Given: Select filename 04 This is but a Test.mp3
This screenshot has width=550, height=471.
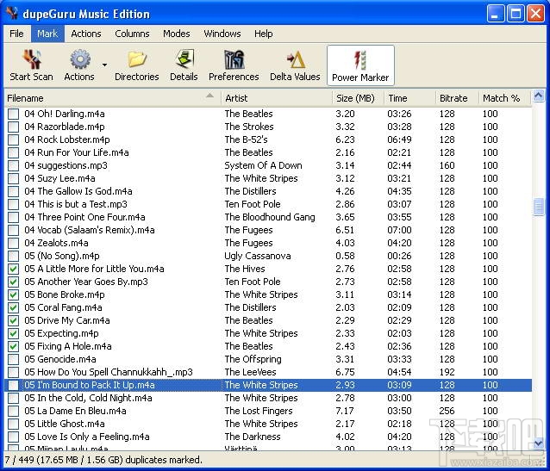Looking at the screenshot, I should (x=76, y=204).
